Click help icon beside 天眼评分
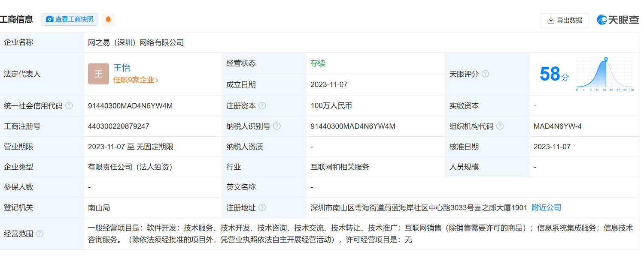 pyautogui.click(x=485, y=74)
